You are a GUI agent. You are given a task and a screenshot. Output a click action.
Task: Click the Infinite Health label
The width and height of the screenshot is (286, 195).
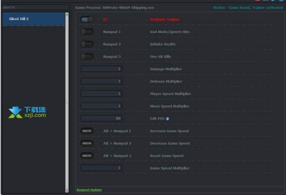163,44
